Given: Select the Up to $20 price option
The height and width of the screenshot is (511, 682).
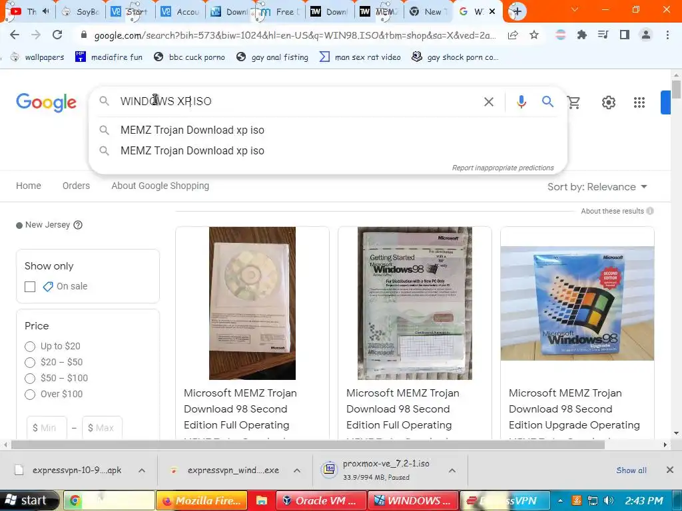Looking at the screenshot, I should [30, 346].
